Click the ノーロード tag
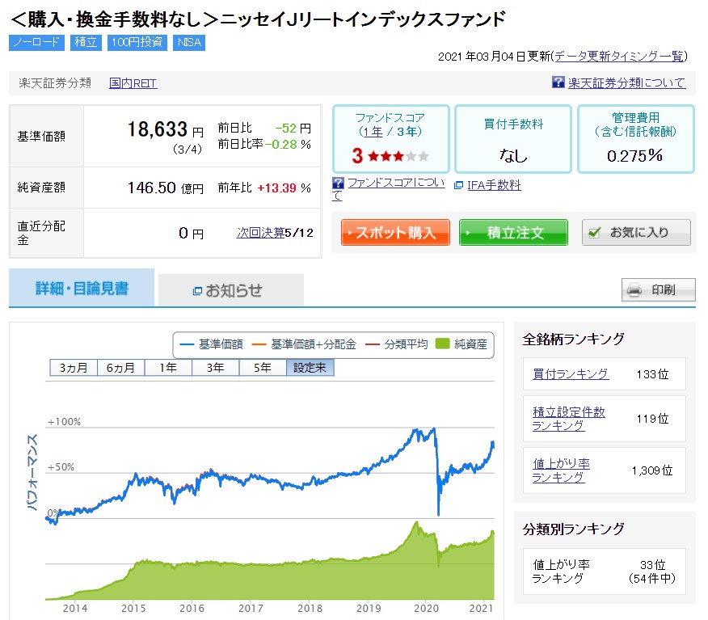 tap(36, 43)
